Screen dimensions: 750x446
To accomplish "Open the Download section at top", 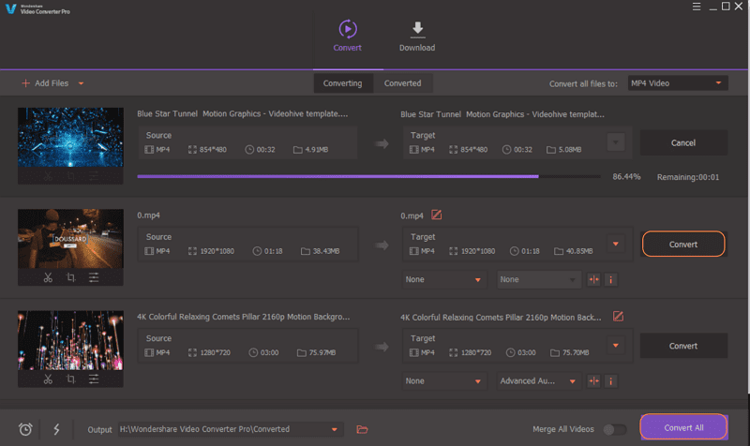I will coord(416,37).
